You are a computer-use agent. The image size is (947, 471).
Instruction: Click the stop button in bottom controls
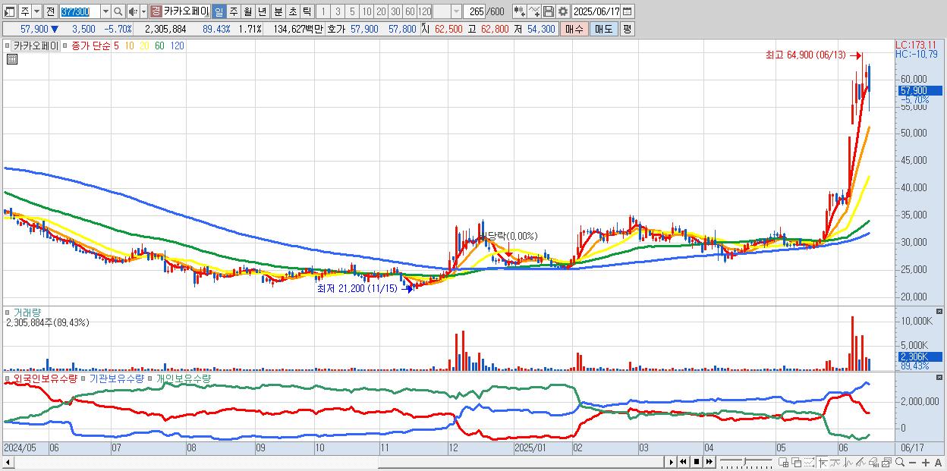coord(696,462)
